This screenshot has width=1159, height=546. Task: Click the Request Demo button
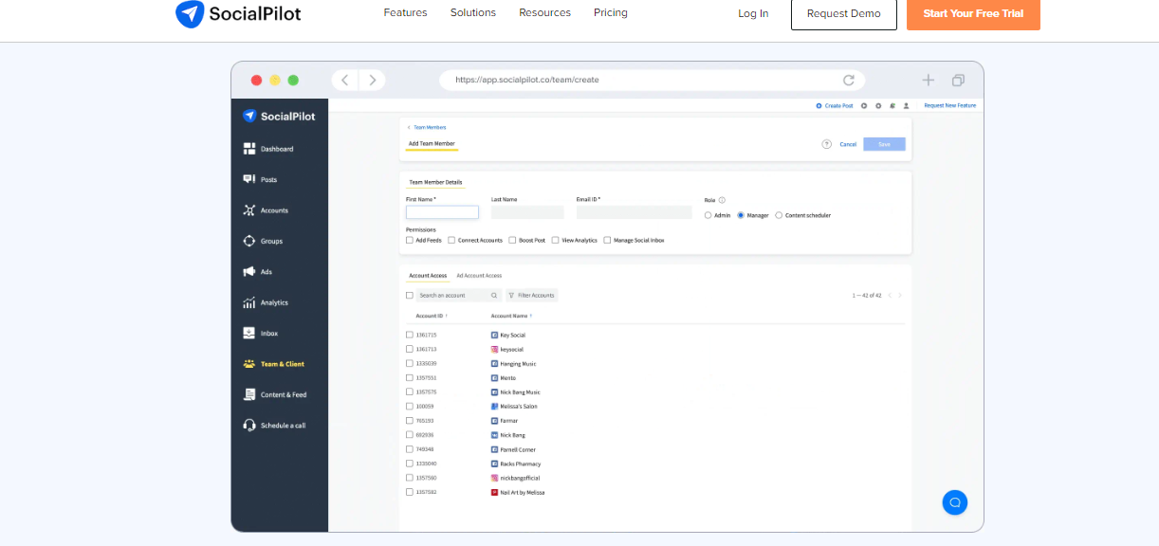843,14
